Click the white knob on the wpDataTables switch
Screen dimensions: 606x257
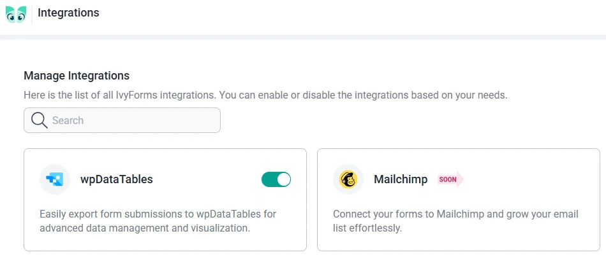[284, 179]
